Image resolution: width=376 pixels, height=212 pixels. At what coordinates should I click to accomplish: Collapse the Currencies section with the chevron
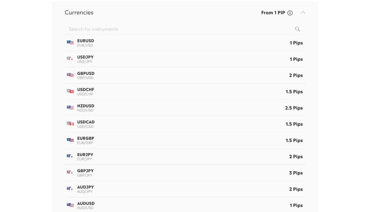point(303,12)
